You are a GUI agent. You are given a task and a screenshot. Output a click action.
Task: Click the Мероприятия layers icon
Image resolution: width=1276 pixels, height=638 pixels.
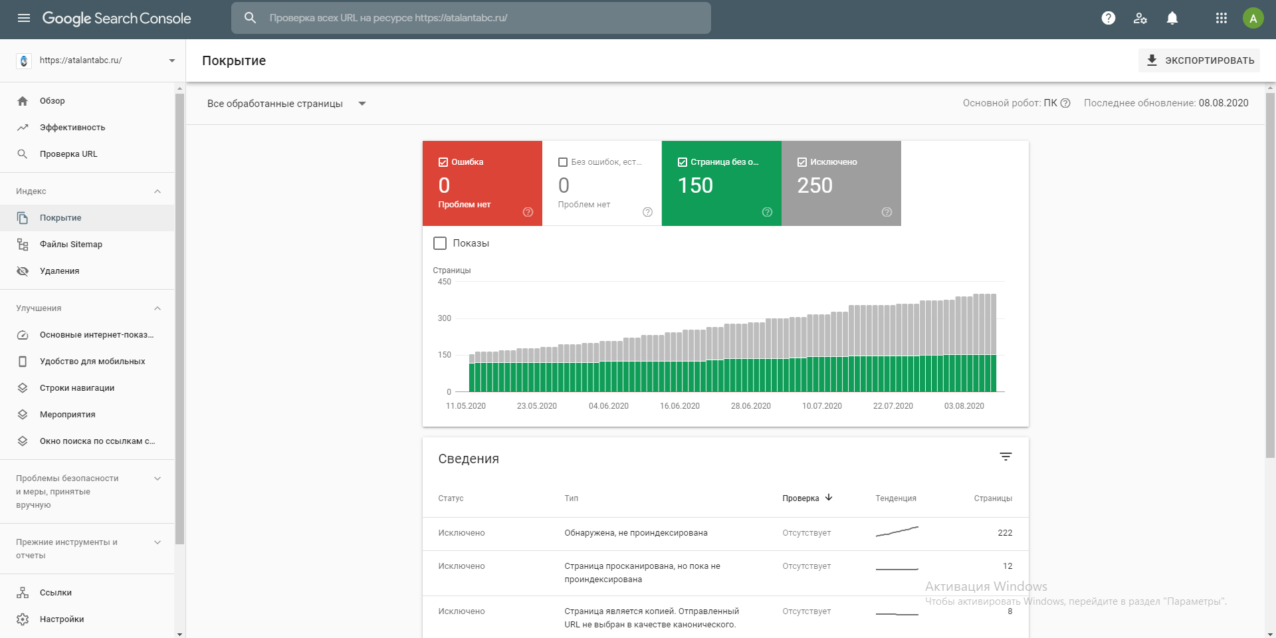click(x=23, y=415)
